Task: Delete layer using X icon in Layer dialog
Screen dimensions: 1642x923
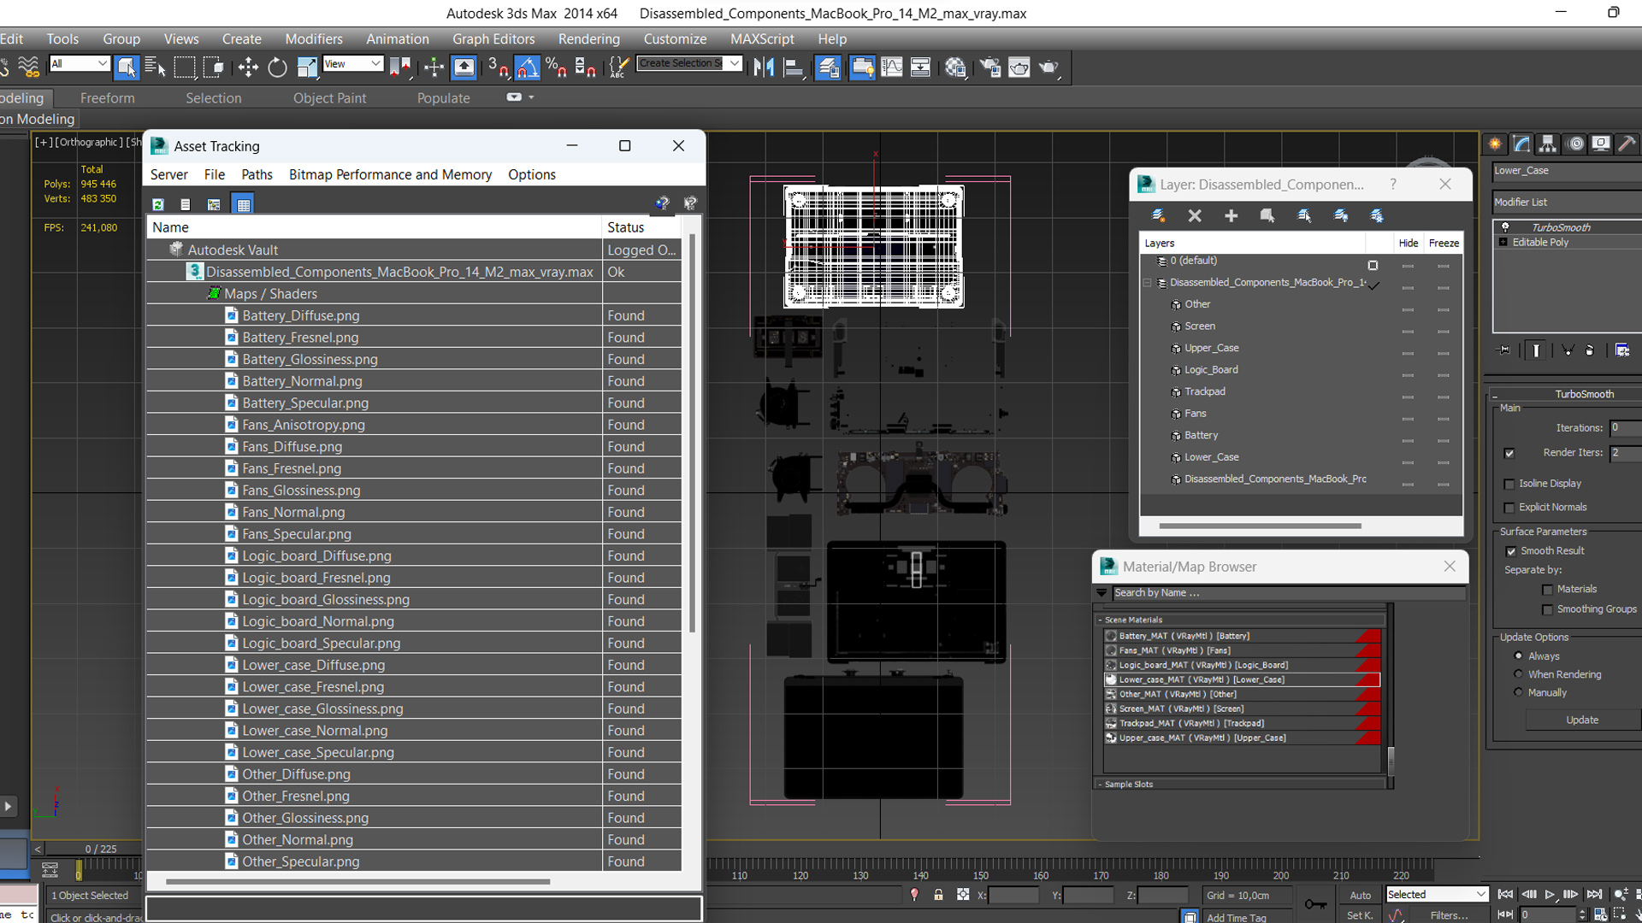Action: click(1195, 215)
